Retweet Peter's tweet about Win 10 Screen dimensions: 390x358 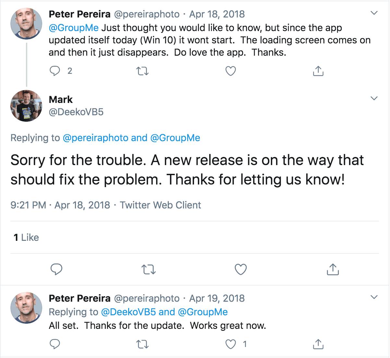pyautogui.click(x=142, y=71)
